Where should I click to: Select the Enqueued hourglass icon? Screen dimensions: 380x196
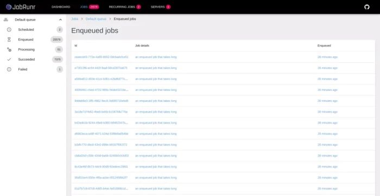(x=9, y=40)
